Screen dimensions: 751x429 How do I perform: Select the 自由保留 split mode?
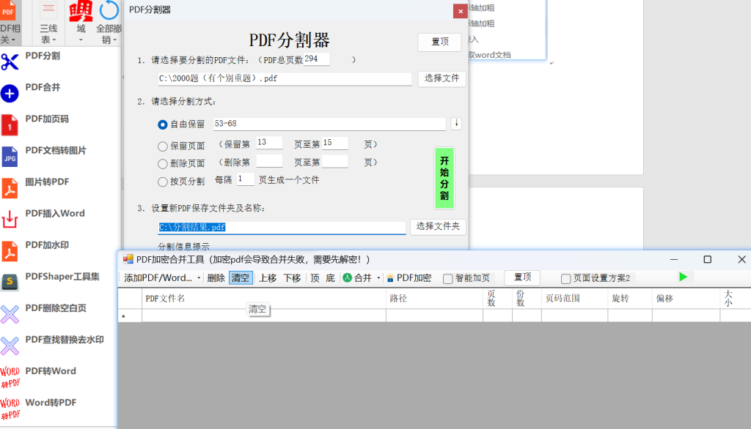(x=163, y=124)
